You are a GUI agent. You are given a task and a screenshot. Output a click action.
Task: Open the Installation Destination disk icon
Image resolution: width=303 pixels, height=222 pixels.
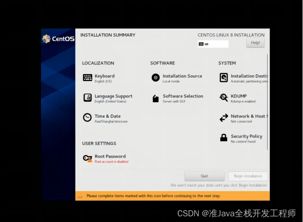point(224,78)
